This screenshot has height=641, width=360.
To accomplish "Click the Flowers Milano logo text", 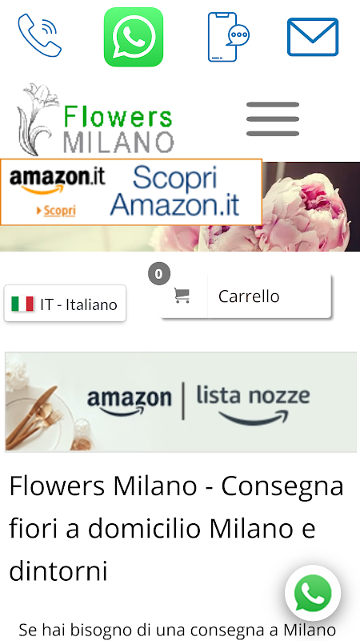I will pos(118,128).
